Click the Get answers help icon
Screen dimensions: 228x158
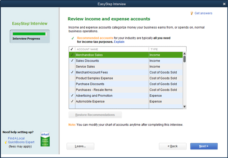click(x=192, y=13)
